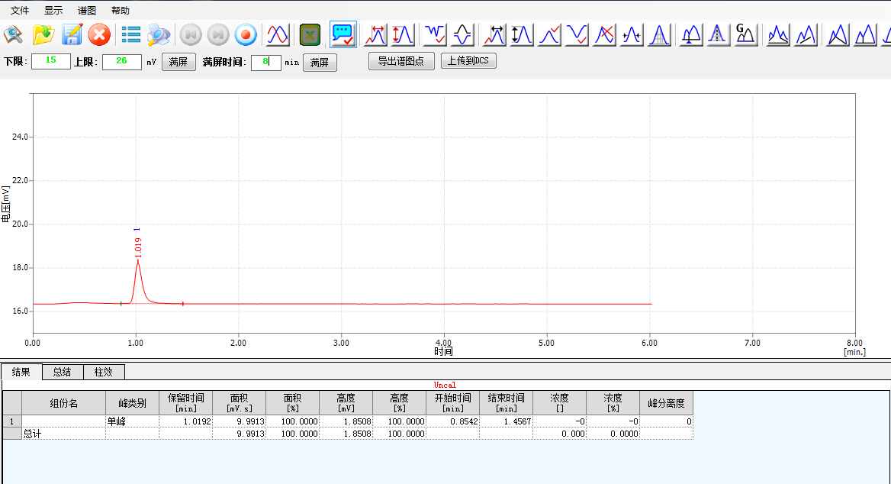Toggle the speech bubble annotation icon
The height and width of the screenshot is (484, 891).
(x=343, y=34)
